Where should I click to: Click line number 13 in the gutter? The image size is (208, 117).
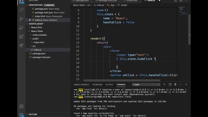point(78,39)
